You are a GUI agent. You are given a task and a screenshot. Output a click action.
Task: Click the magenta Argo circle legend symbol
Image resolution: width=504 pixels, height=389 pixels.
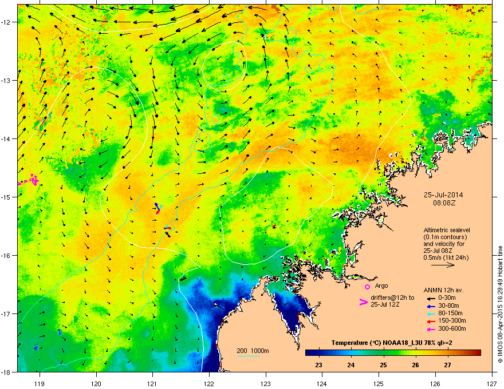(x=367, y=287)
